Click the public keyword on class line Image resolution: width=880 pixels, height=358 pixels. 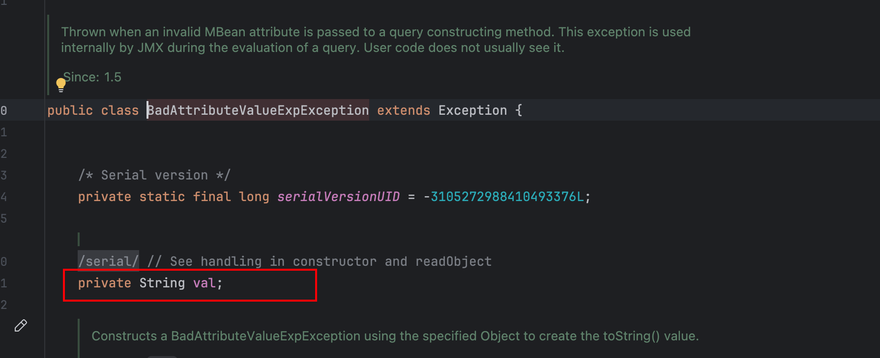(70, 110)
